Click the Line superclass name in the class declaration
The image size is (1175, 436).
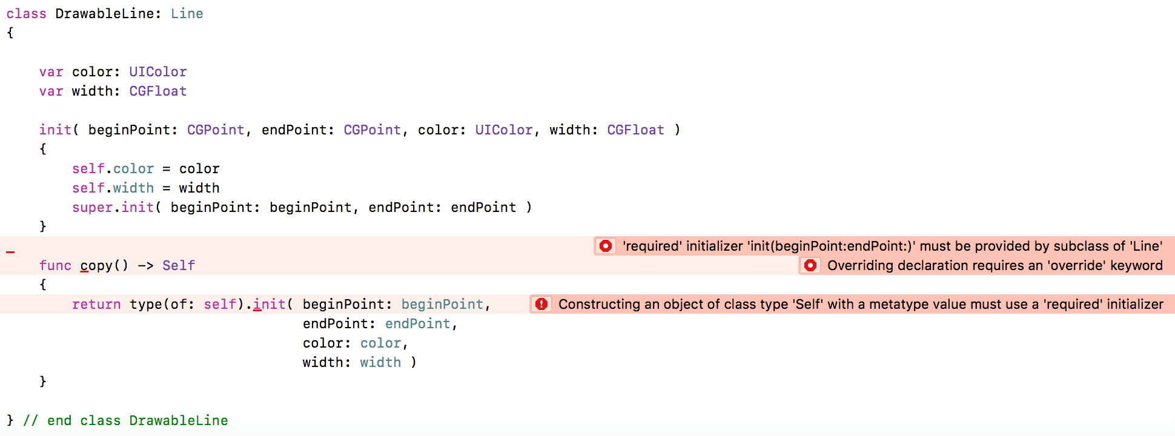tap(187, 13)
